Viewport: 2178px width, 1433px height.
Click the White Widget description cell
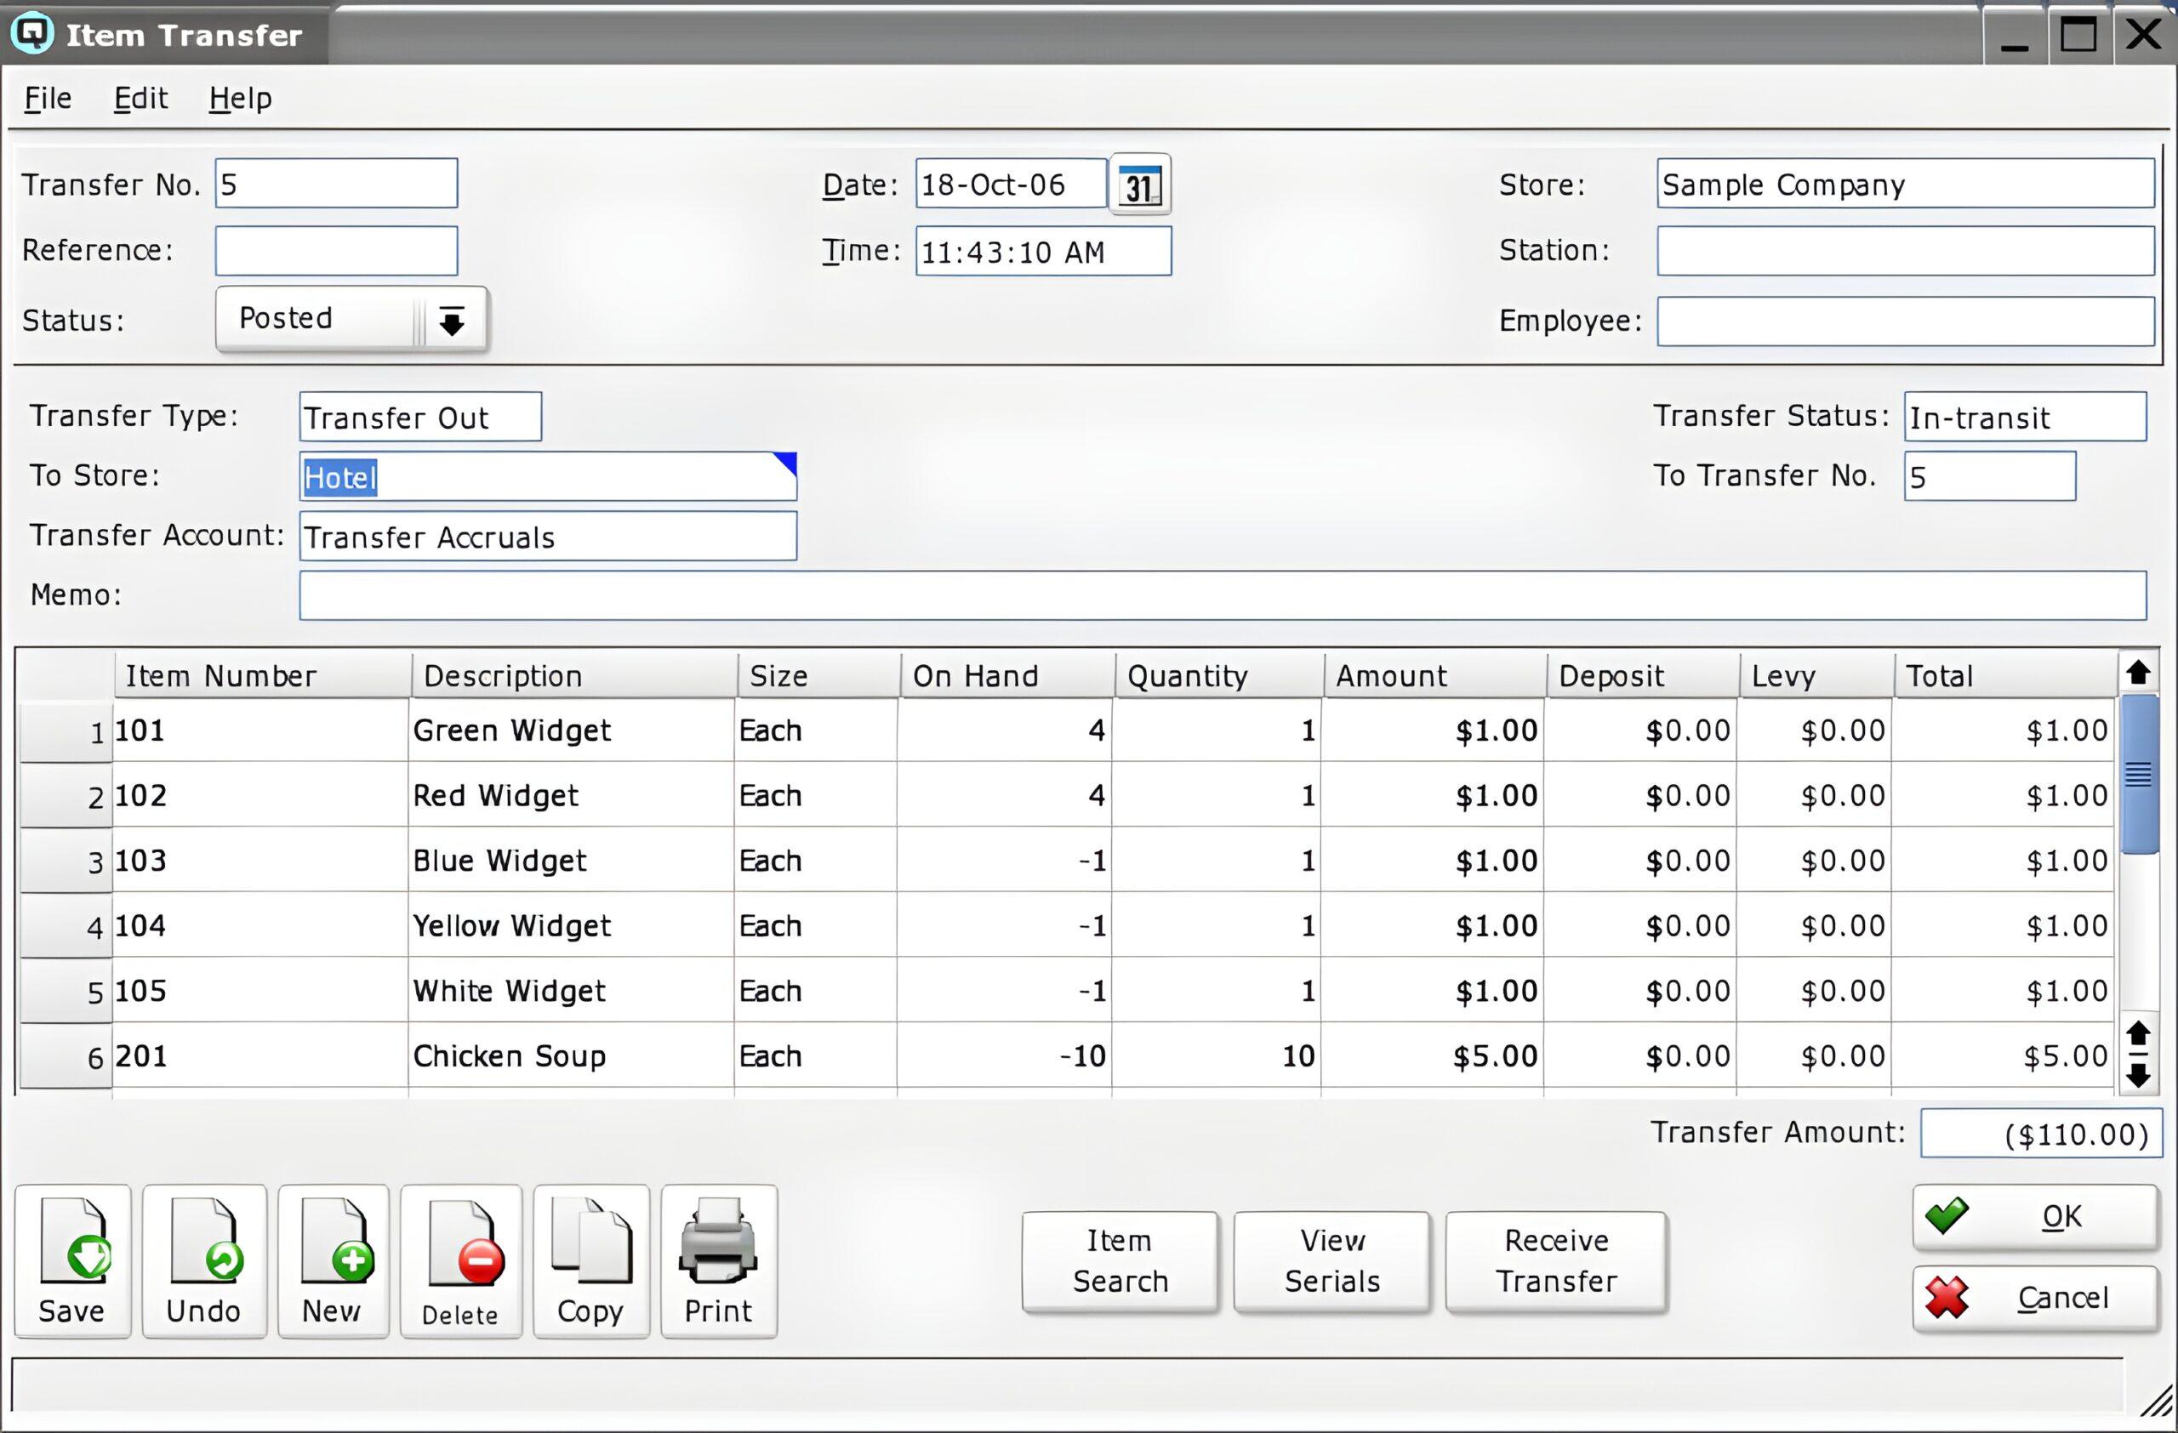571,991
